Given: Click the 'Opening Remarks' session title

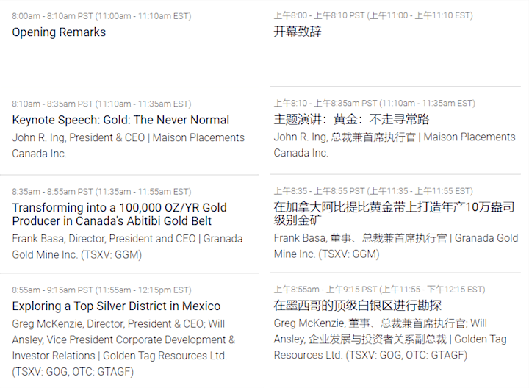Looking at the screenshot, I should coord(59,32).
